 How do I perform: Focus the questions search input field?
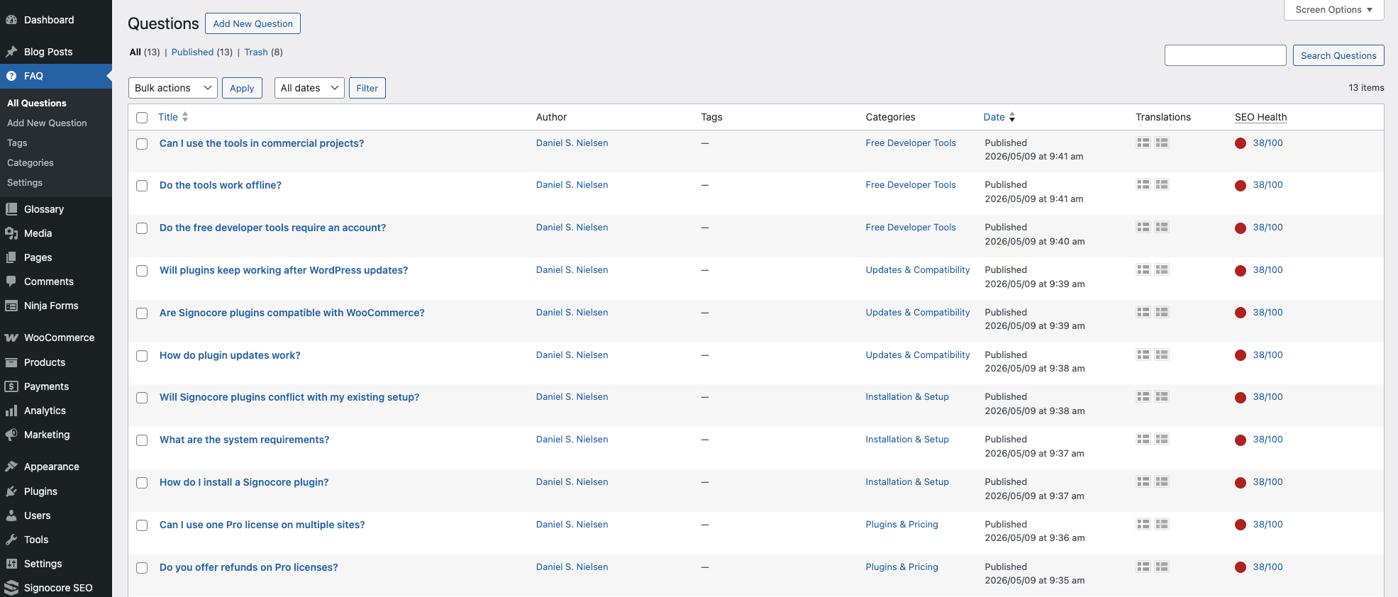(x=1225, y=55)
